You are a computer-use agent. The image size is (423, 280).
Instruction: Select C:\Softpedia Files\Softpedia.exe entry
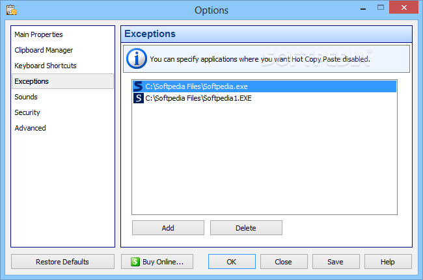click(264, 86)
